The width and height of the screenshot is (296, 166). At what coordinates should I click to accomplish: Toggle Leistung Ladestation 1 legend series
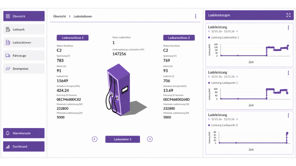click(x=223, y=37)
